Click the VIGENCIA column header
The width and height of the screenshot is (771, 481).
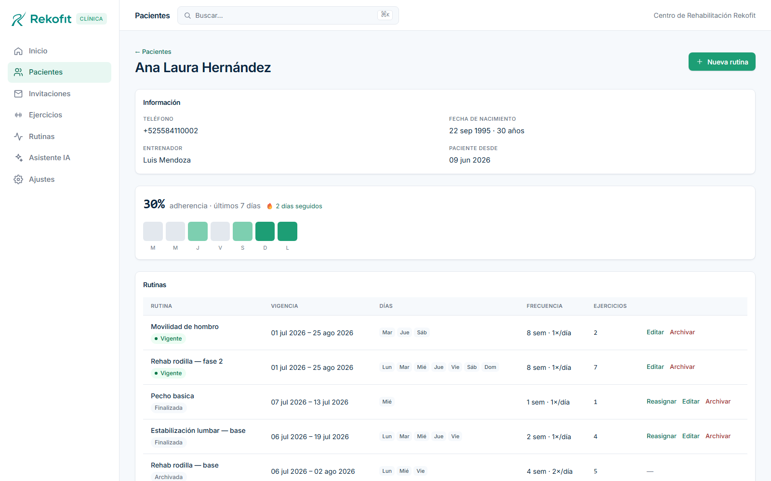(x=284, y=306)
